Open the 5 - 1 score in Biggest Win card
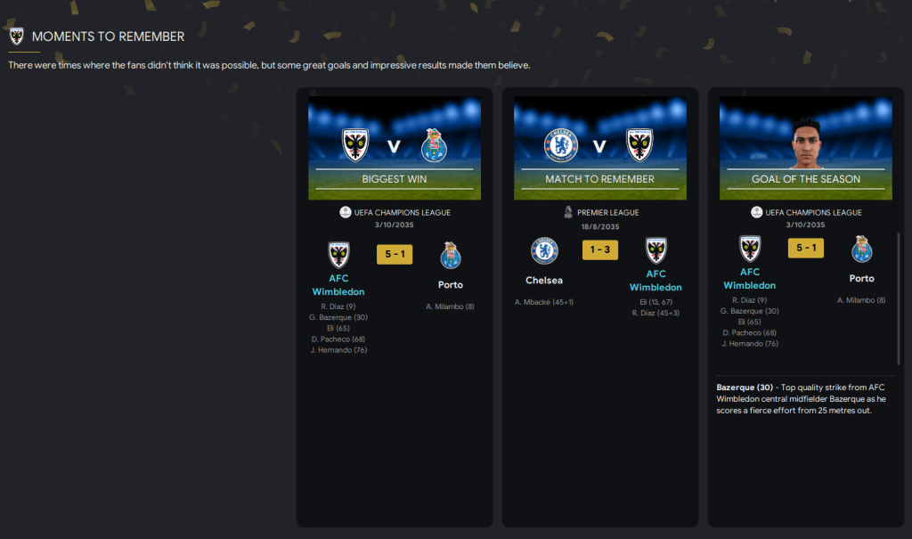Screen dimensions: 912x539 [x=395, y=255]
